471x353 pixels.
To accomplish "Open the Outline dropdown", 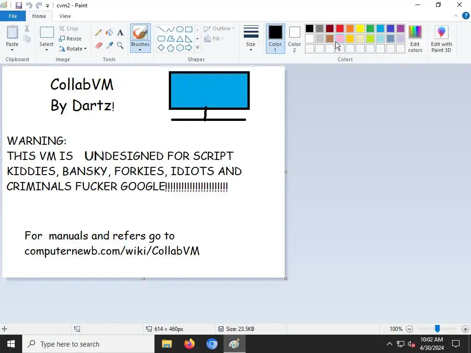I will click(219, 29).
